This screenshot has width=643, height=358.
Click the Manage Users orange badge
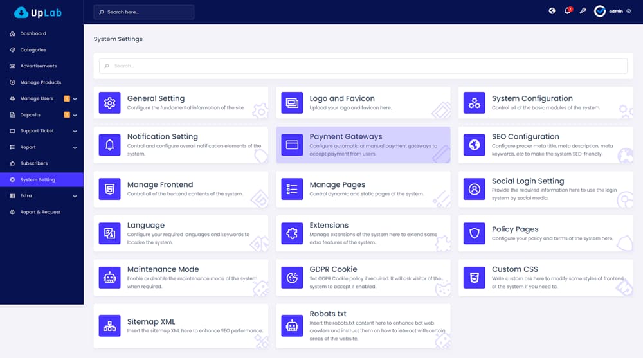coord(67,98)
